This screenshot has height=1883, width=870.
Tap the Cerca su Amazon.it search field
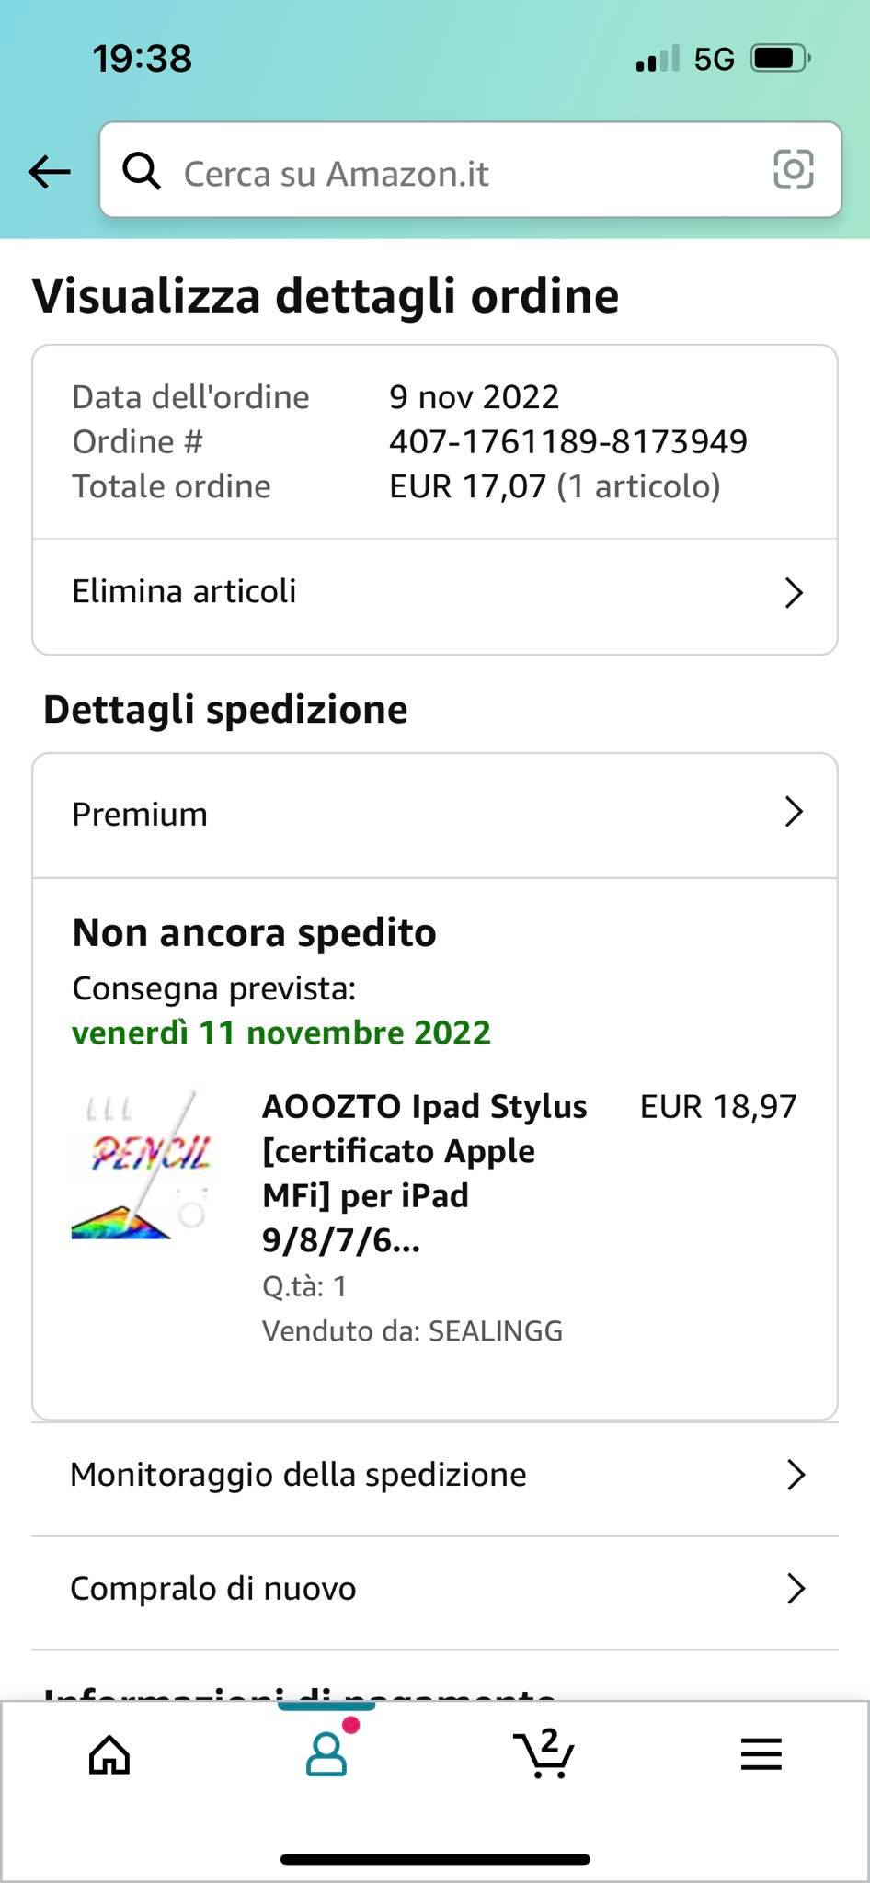pyautogui.click(x=441, y=173)
